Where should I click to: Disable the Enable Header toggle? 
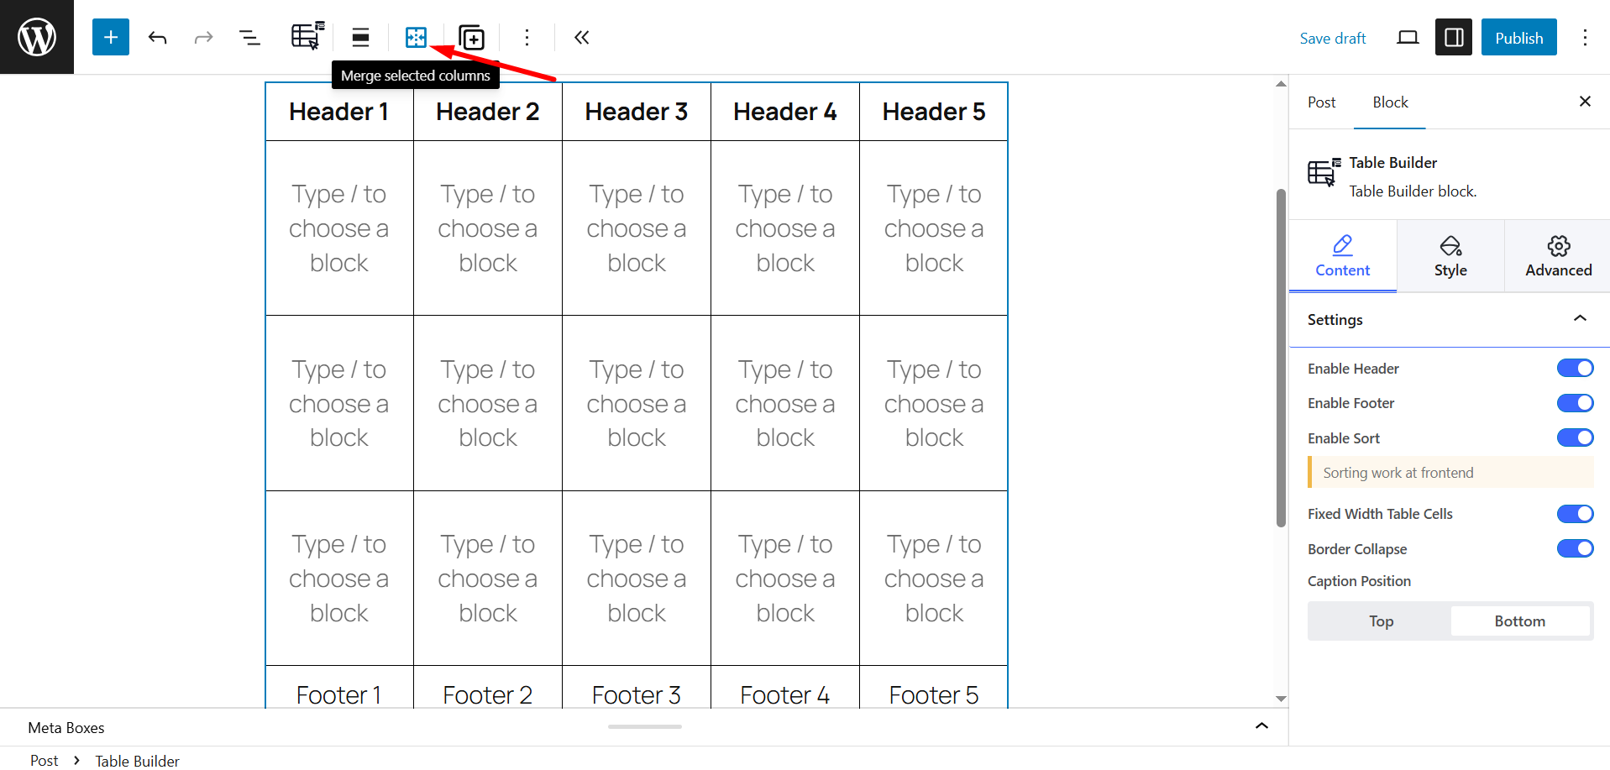(1574, 368)
